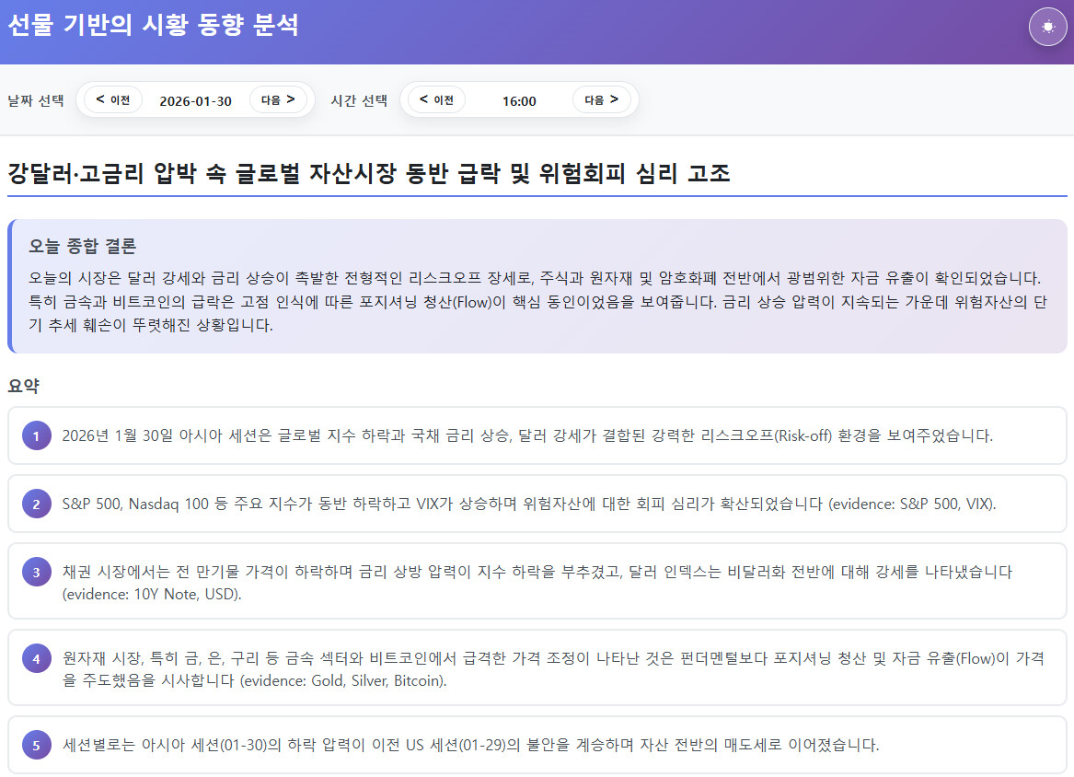Click the 오늘 종합 결론 heading

[x=83, y=247]
